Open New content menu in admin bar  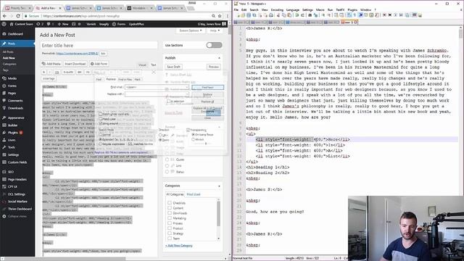[63, 24]
